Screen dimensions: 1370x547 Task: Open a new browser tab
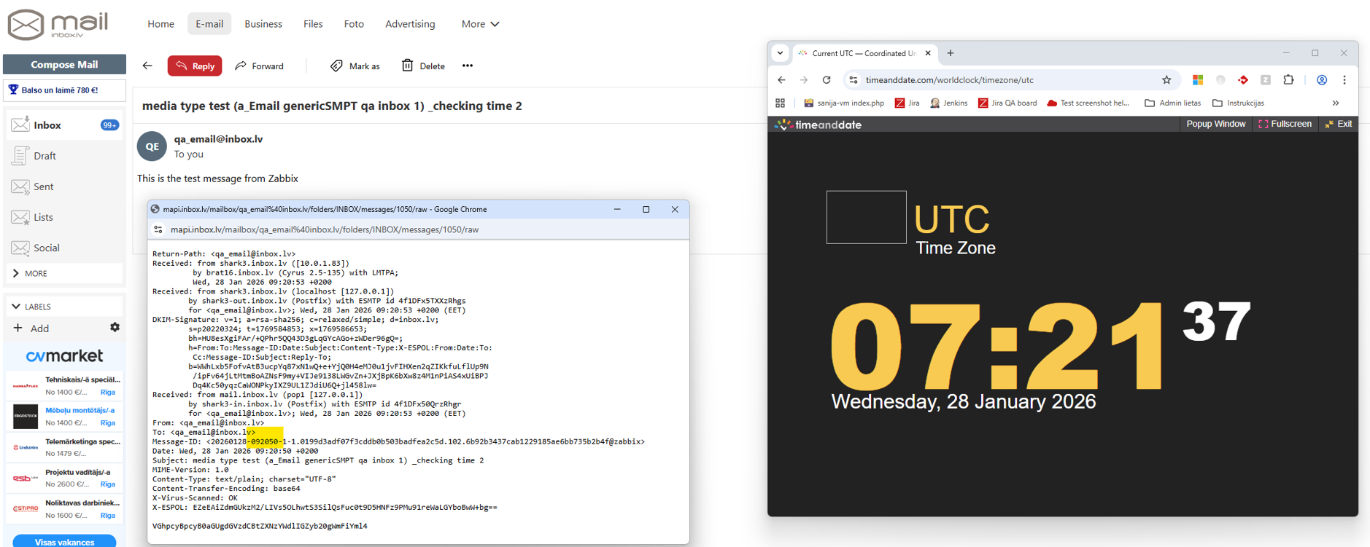[950, 53]
